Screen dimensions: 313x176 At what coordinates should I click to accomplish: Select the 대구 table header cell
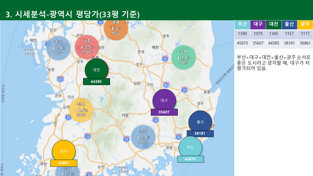[258, 25]
